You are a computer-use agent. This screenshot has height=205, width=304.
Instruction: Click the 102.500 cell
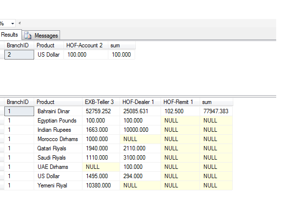point(181,111)
